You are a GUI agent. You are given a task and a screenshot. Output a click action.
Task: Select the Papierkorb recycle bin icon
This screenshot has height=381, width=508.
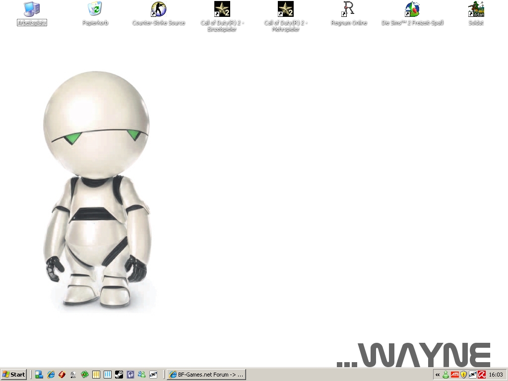(x=95, y=9)
